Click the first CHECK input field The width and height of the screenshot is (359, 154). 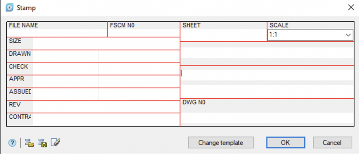point(66,69)
